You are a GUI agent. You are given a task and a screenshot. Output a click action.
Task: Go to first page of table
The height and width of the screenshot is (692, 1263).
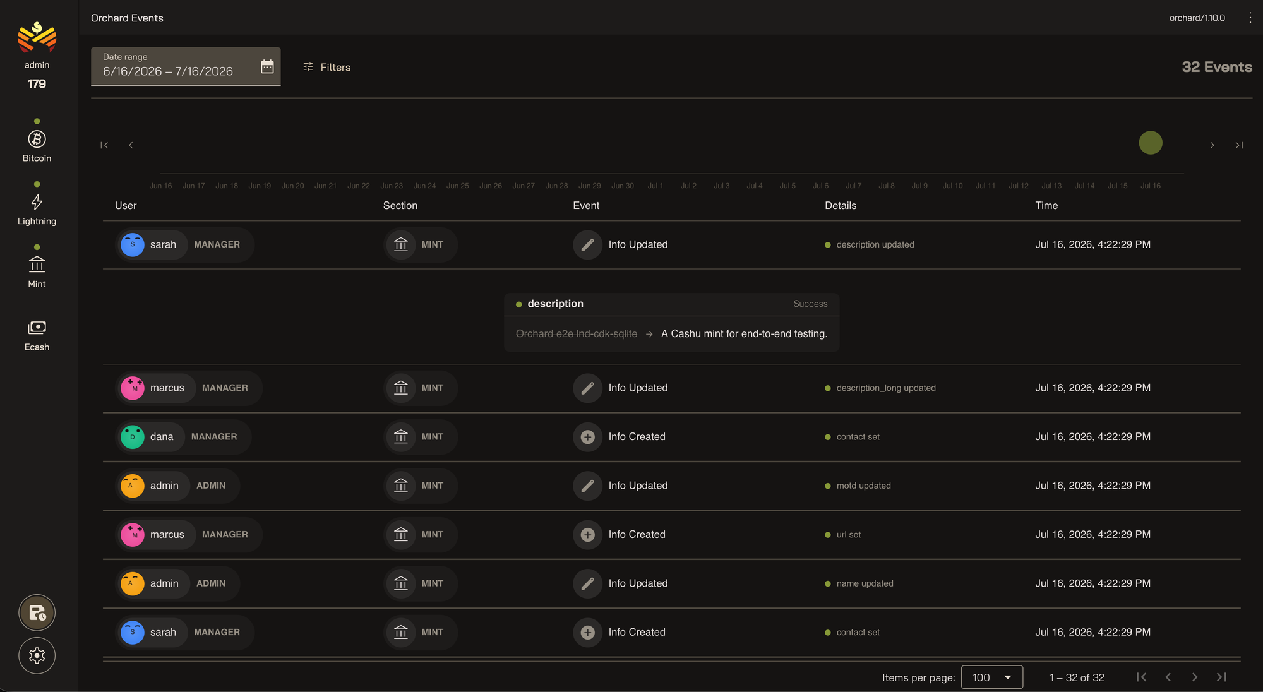[x=1141, y=677]
